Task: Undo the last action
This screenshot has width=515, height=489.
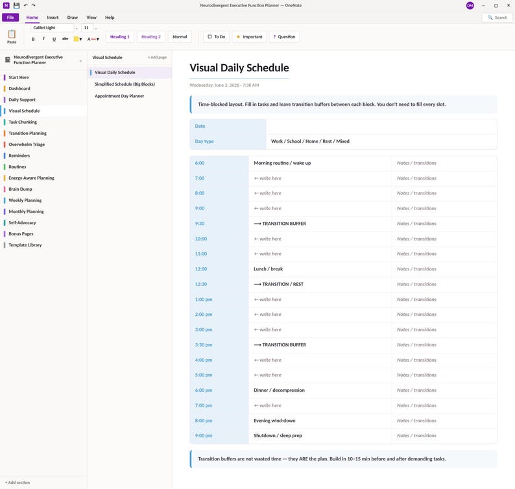Action: click(25, 5)
